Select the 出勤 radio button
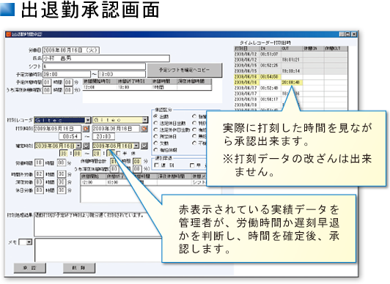 (x=156, y=116)
